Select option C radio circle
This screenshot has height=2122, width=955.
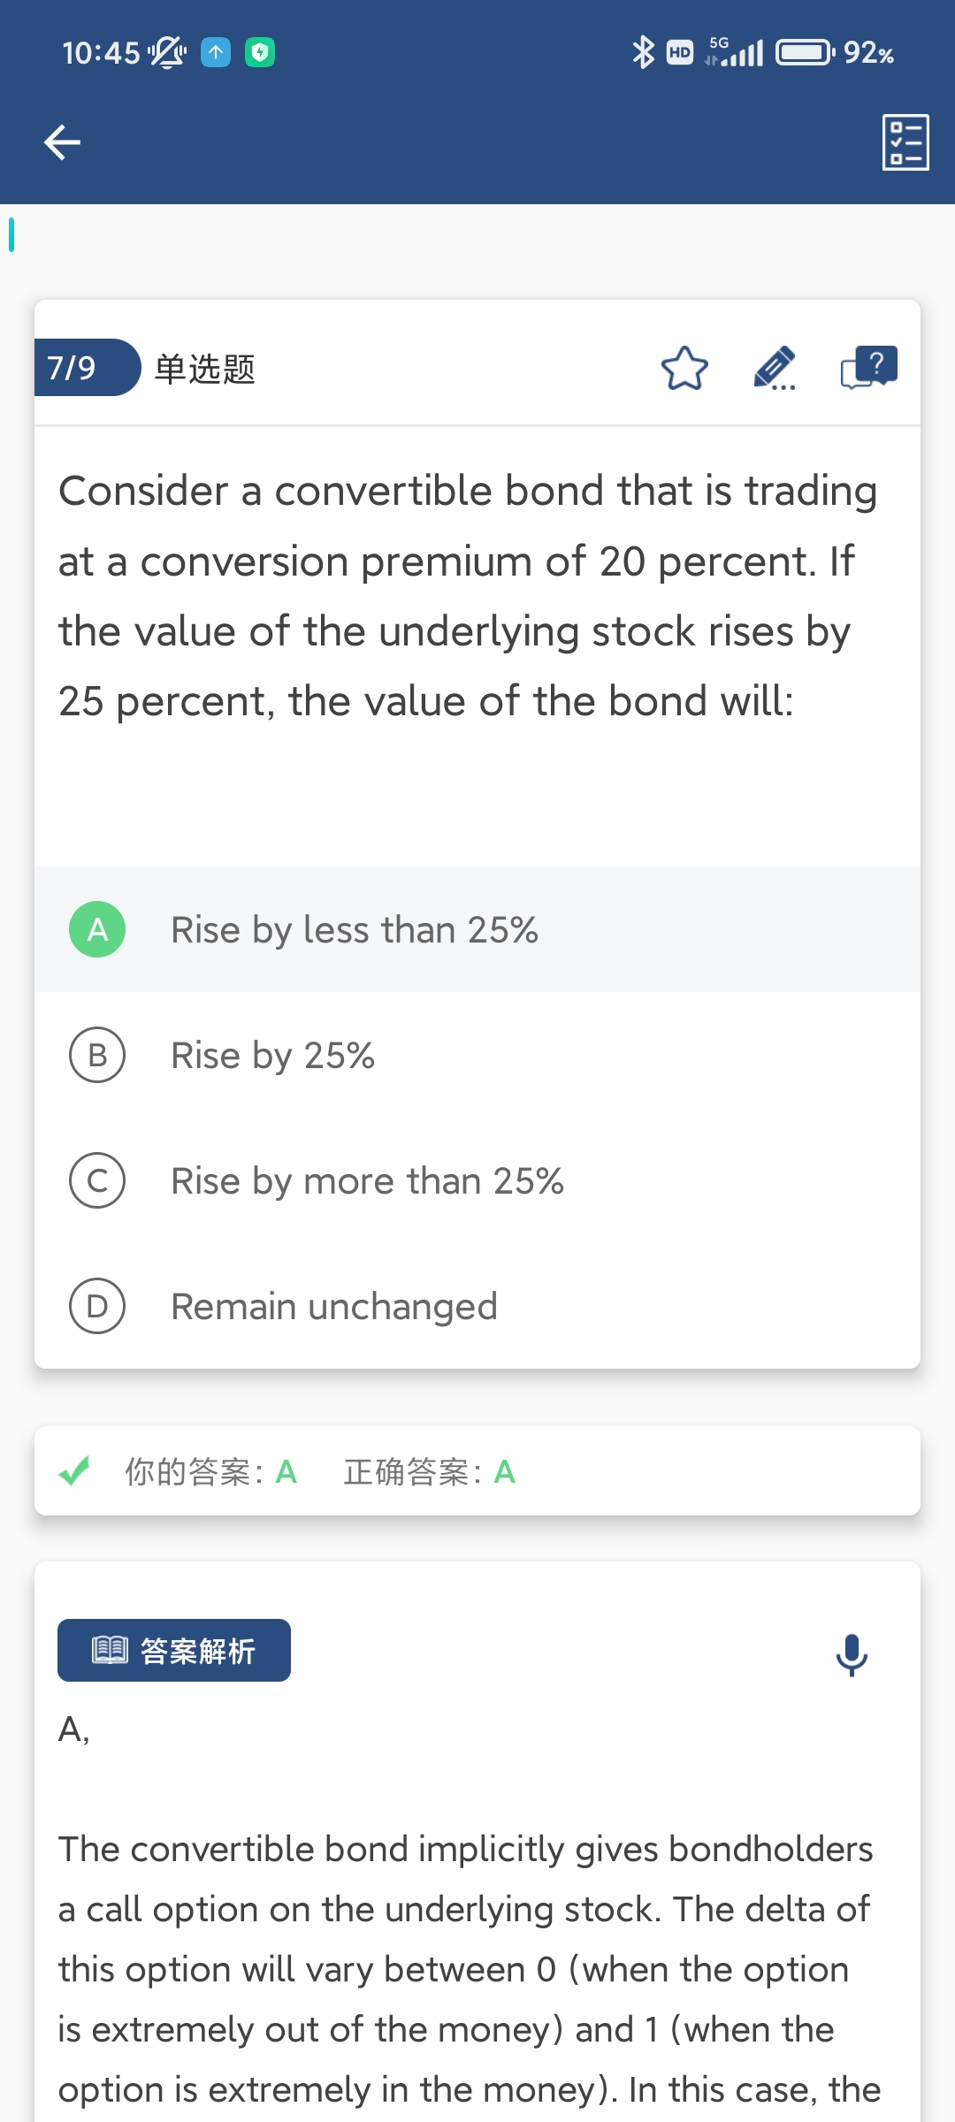tap(97, 1180)
